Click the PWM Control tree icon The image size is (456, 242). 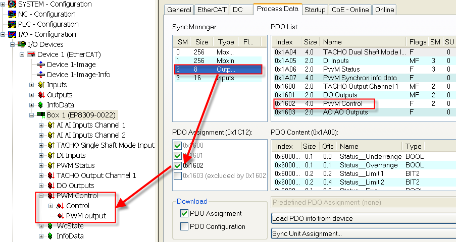coord(51,196)
